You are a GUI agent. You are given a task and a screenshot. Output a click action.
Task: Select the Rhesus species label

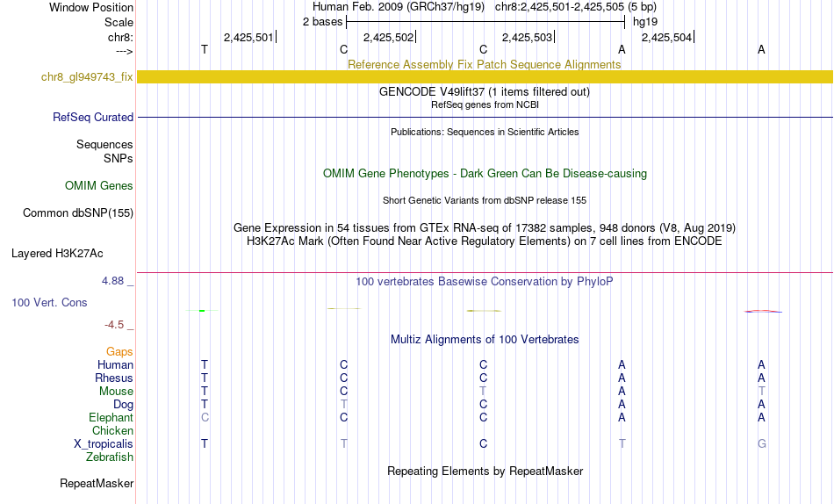(x=114, y=378)
